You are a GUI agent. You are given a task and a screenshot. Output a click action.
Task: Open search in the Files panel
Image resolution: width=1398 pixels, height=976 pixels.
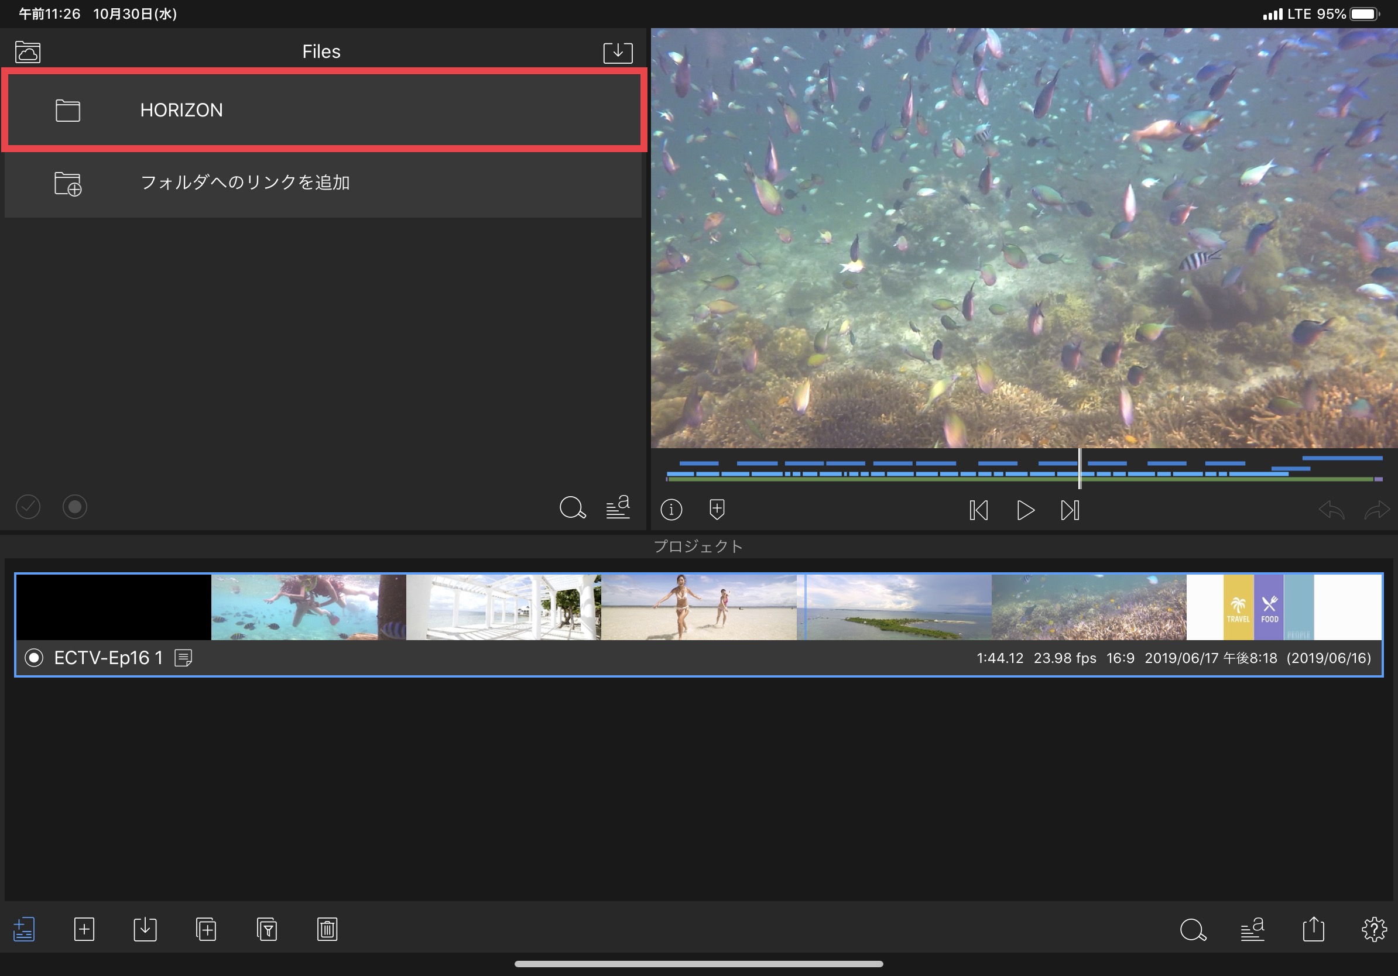coord(573,507)
